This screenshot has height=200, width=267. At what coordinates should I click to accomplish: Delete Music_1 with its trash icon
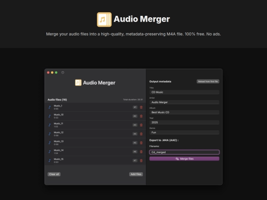(141, 107)
